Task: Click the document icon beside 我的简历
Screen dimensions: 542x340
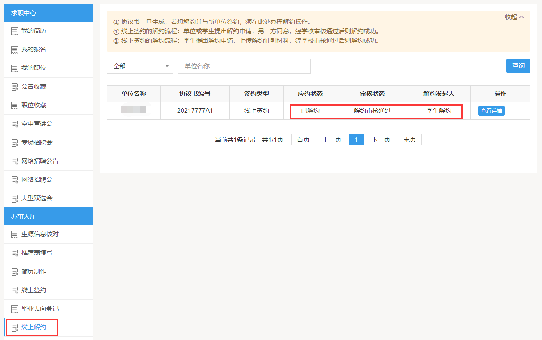Action: click(15, 31)
